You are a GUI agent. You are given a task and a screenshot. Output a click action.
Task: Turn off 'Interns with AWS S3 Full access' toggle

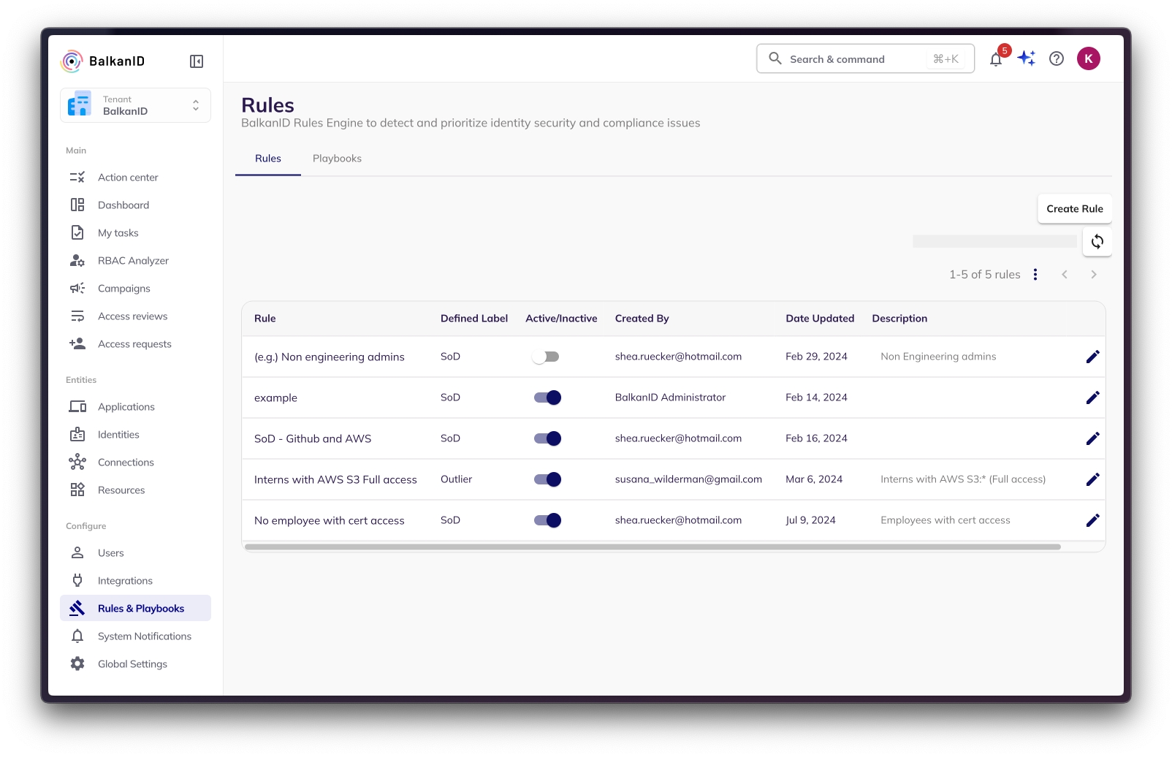tap(547, 479)
